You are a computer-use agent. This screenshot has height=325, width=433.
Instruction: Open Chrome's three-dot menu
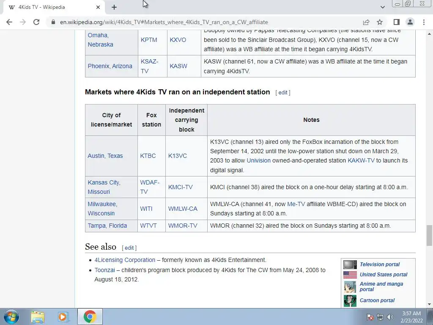tap(424, 22)
